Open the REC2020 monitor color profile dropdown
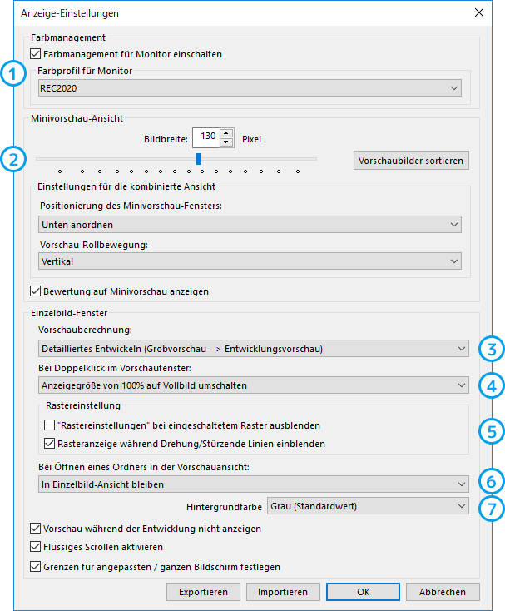 250,88
